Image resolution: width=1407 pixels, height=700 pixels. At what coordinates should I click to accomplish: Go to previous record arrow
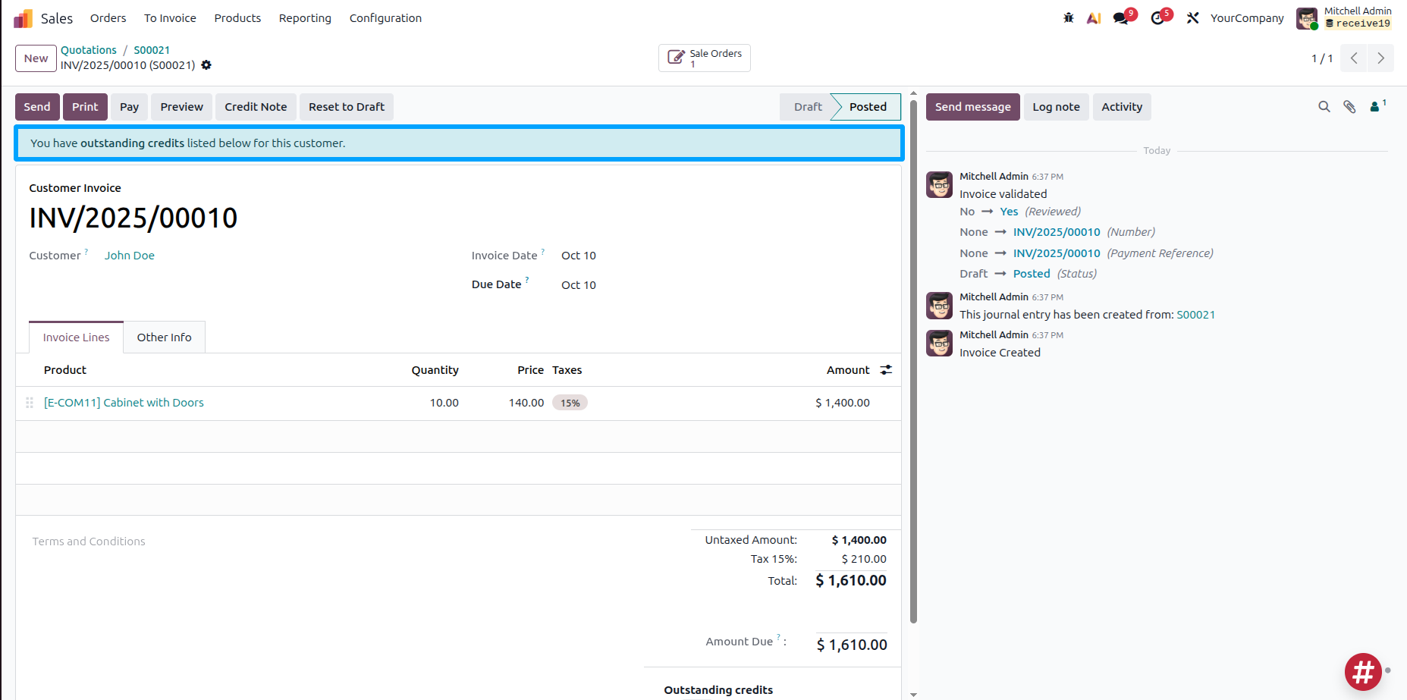click(1354, 58)
